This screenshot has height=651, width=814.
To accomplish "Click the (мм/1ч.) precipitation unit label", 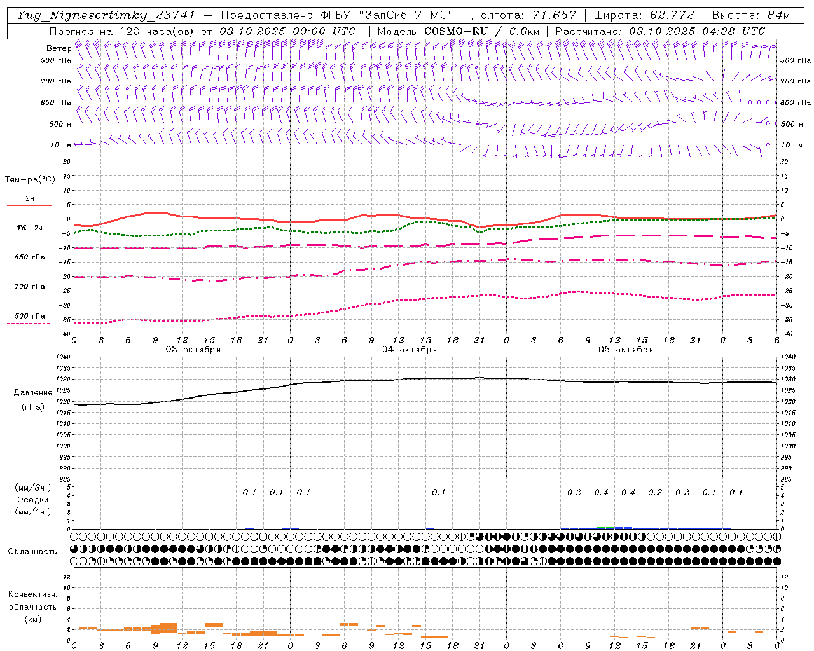I will point(33,512).
